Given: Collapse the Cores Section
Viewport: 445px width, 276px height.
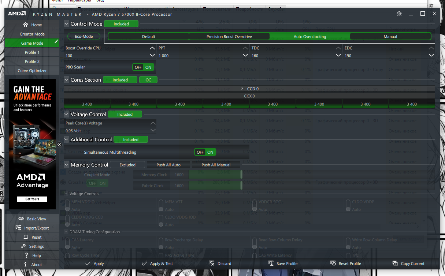Looking at the screenshot, I should pos(66,80).
